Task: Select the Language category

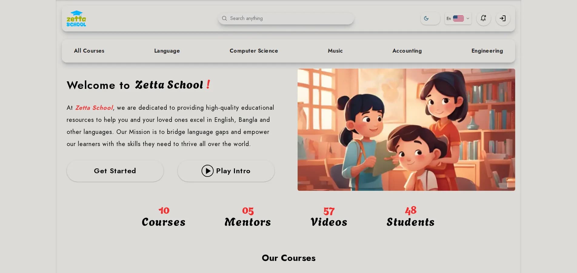Action: (167, 51)
